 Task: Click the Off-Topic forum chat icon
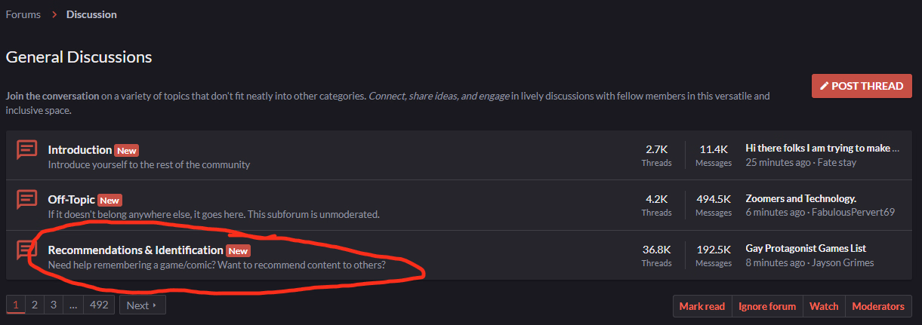[27, 200]
